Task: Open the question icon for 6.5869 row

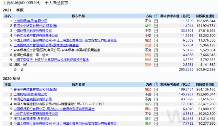Action: [156, 41]
